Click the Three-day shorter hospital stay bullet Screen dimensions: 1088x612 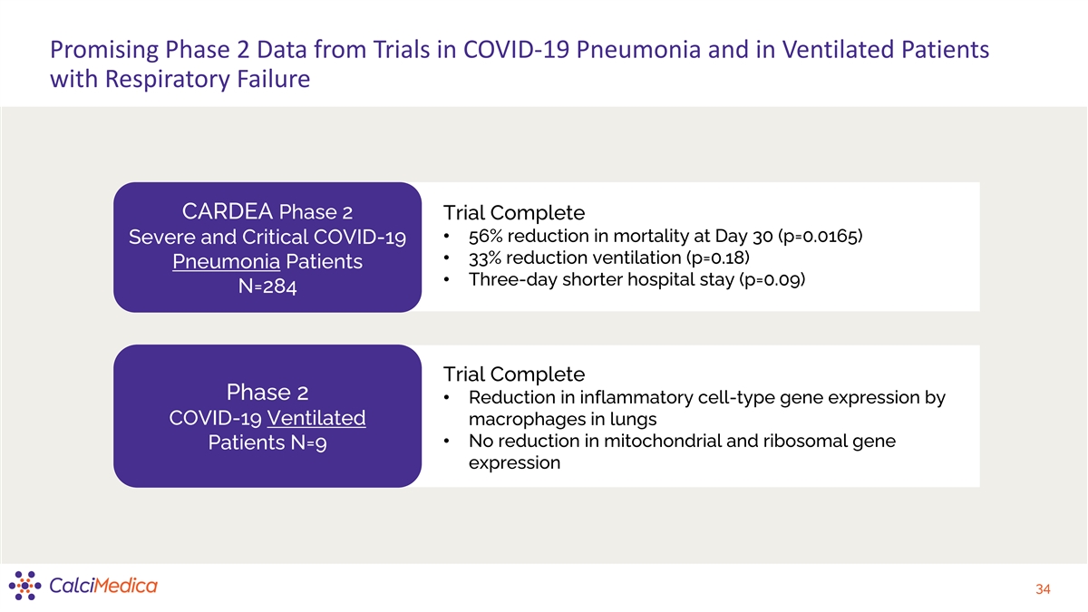click(636, 279)
